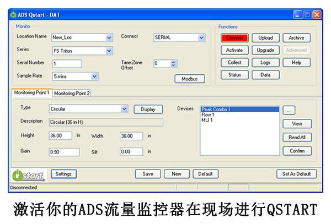Image resolution: width=331 pixels, height=224 pixels.
Task: Open the Settings button
Action: point(63,174)
